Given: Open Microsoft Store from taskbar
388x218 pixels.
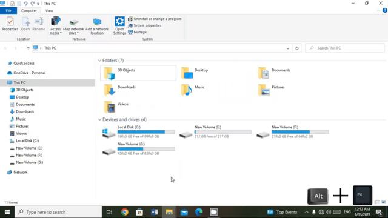Looking at the screenshot, I should (139, 212).
